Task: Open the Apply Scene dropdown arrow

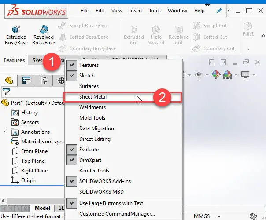Action: pyautogui.click(x=236, y=75)
